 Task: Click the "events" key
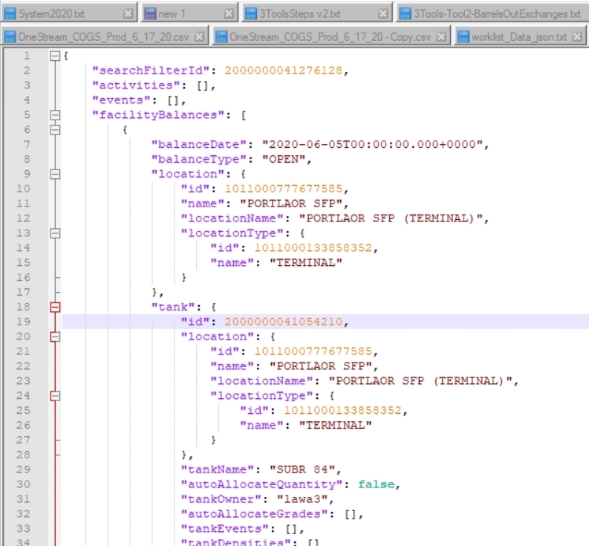point(122,100)
